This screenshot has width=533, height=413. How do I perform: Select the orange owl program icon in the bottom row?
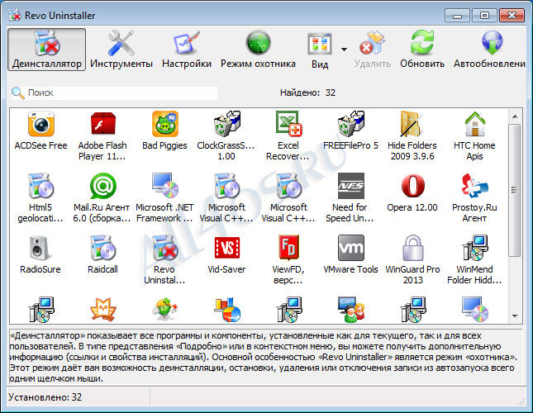click(102, 310)
